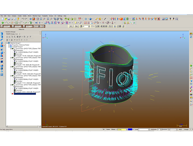Click the Planes button in status bar
This screenshot has width=193, height=146.
pyautogui.click(x=113, y=129)
